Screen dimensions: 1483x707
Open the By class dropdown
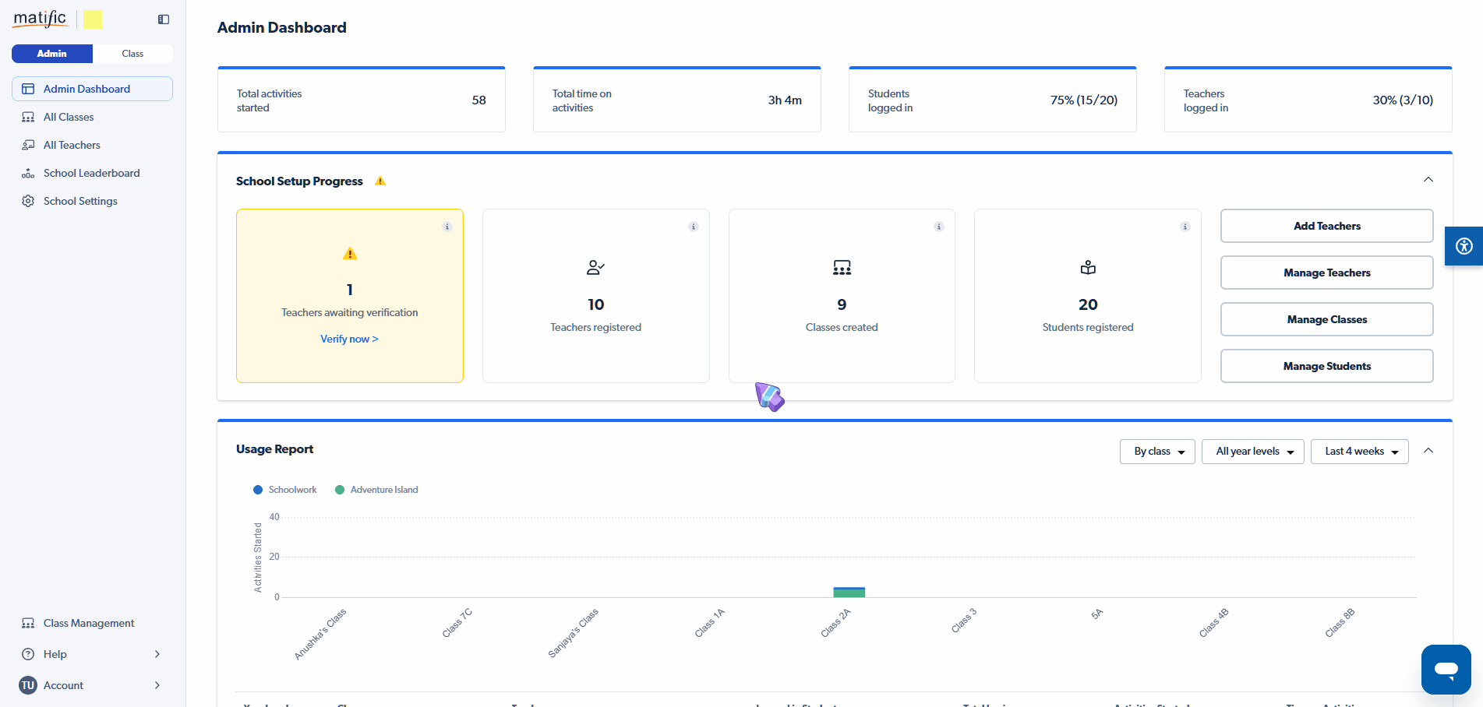[1157, 452]
